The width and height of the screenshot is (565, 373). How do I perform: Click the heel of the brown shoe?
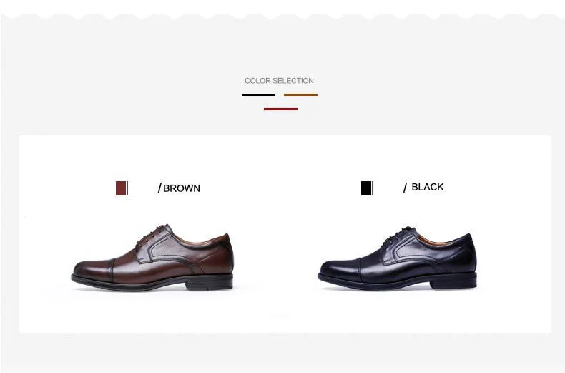210,283
